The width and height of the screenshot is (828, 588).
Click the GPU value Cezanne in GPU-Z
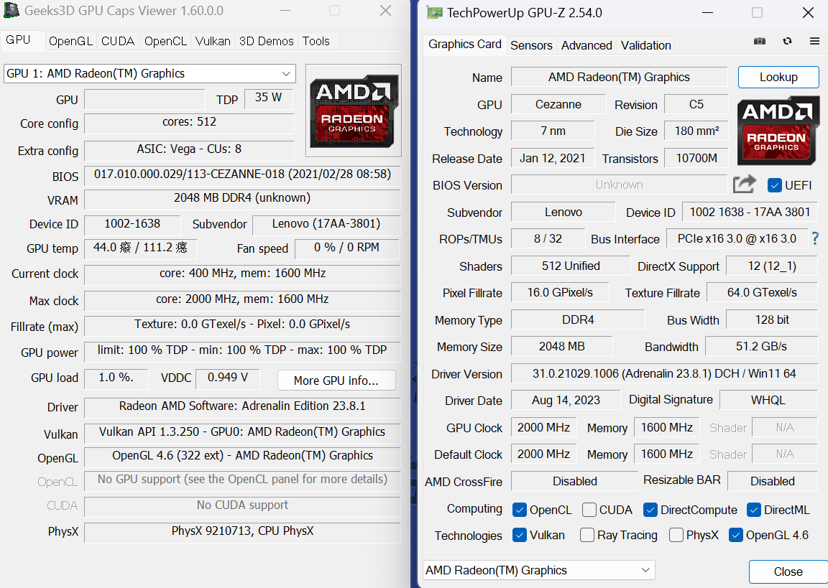coord(558,104)
